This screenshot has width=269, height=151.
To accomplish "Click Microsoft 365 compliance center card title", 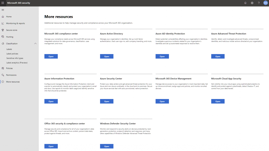I will click(61, 34).
